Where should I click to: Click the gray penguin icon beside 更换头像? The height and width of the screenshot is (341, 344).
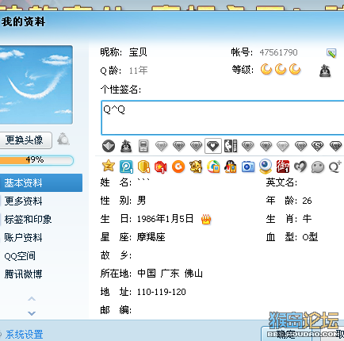coord(63,139)
